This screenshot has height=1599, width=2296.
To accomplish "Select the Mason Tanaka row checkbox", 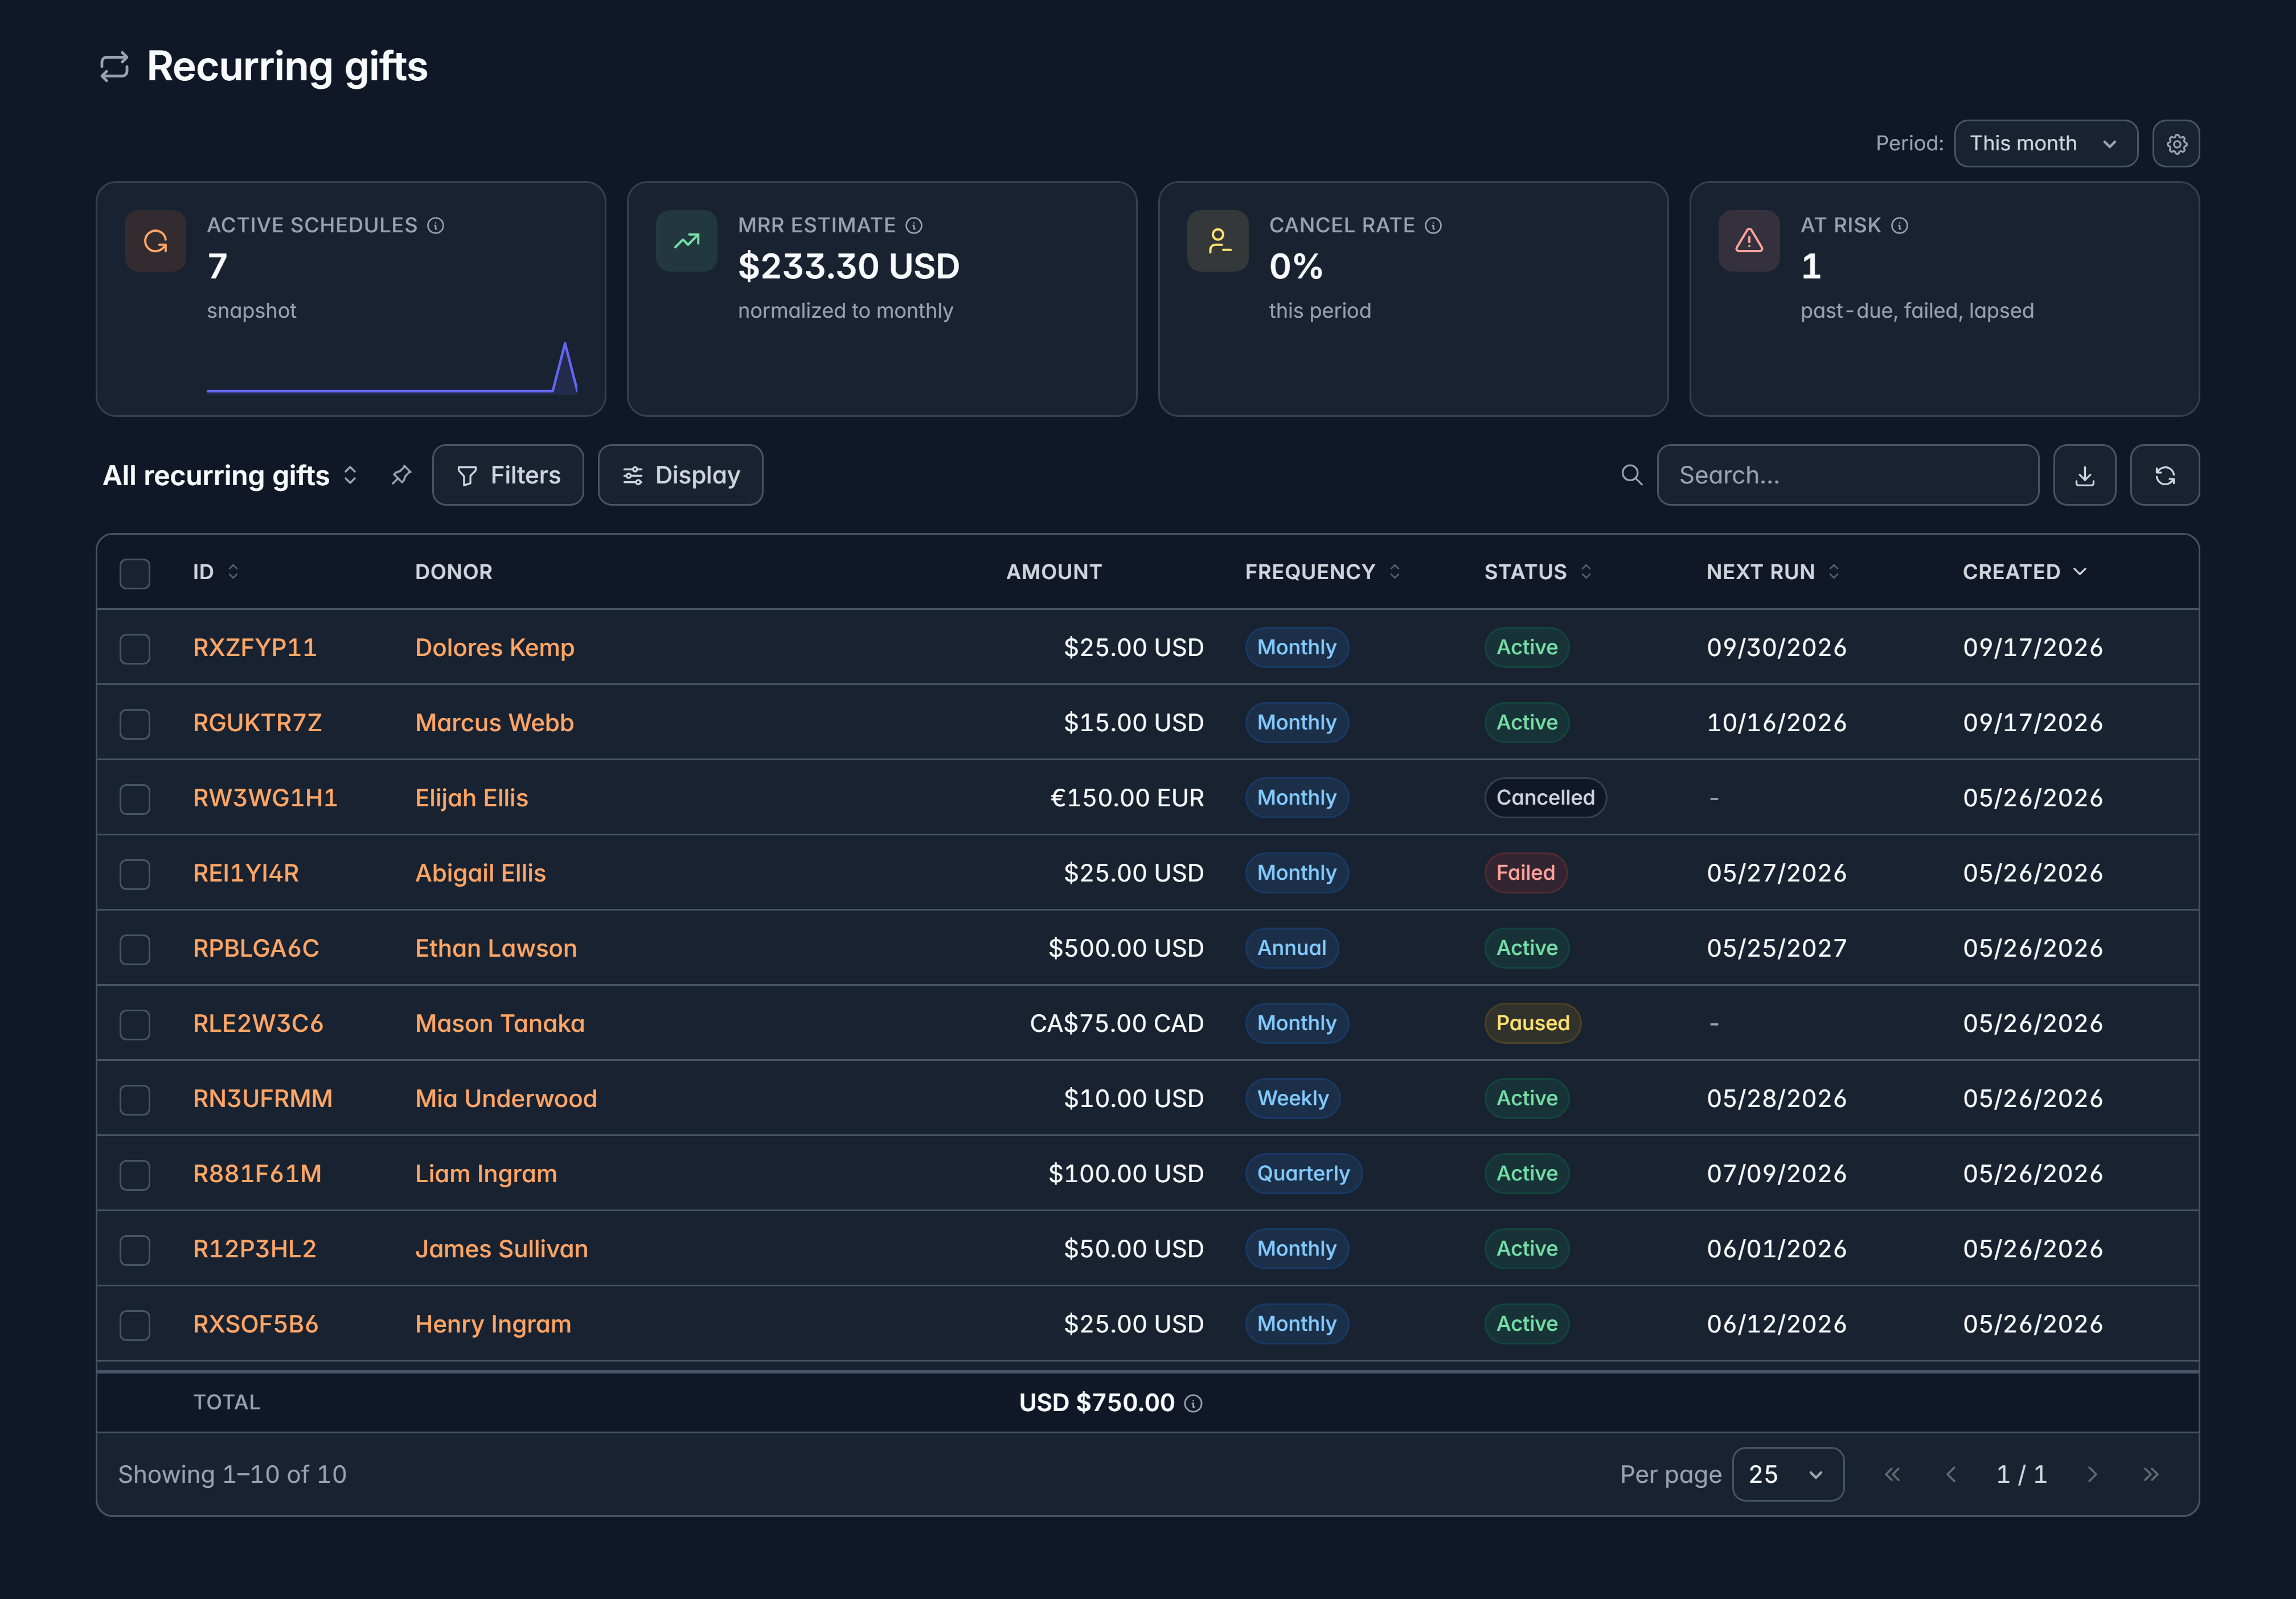I will 135,1024.
